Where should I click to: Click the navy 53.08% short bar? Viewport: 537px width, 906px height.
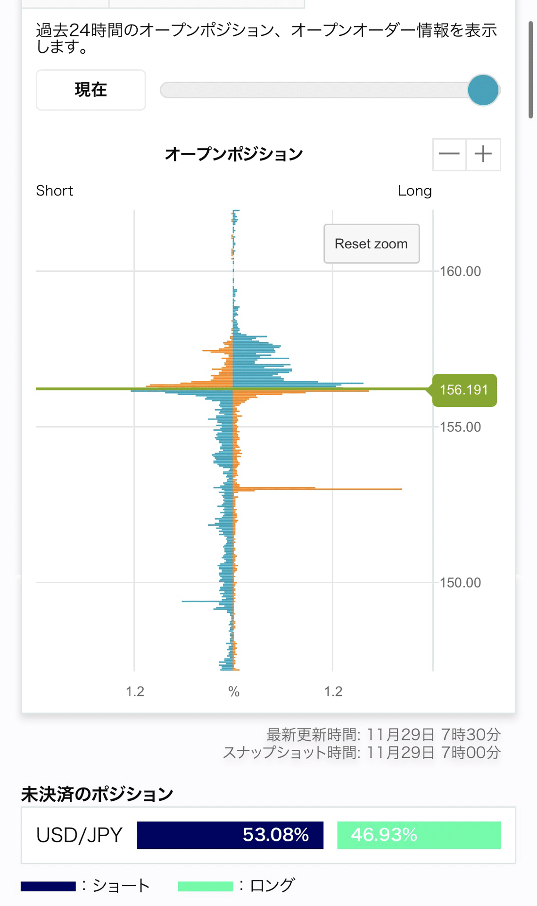pos(230,835)
